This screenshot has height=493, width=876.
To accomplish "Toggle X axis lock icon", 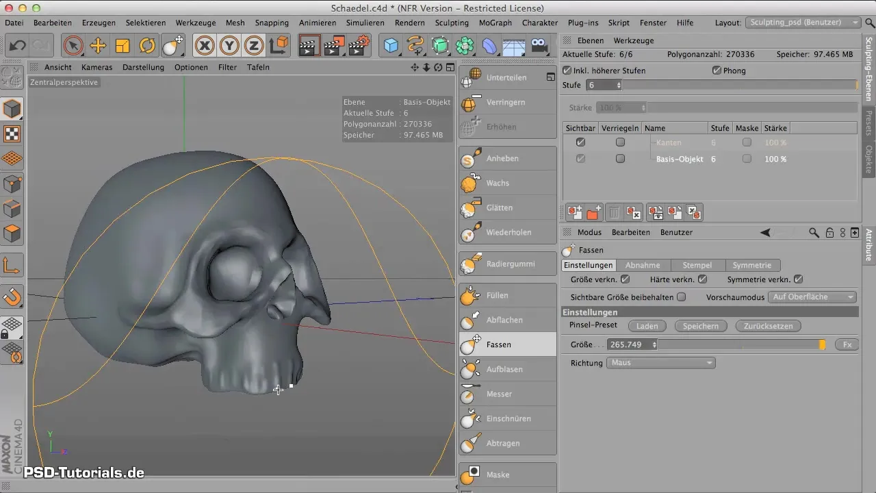I will 205,46.
